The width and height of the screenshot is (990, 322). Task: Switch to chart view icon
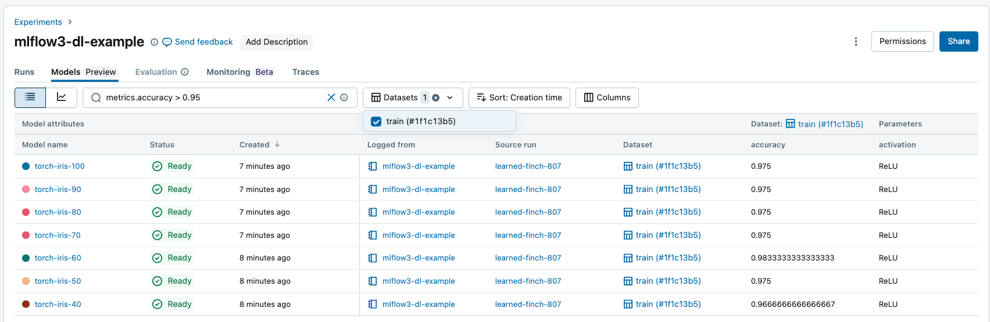tap(62, 97)
